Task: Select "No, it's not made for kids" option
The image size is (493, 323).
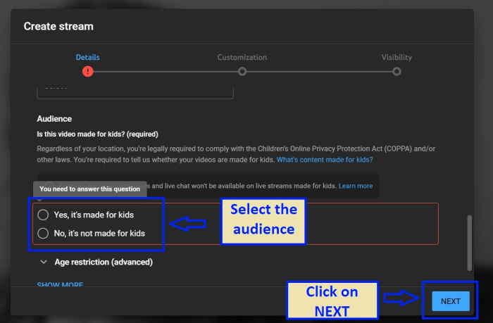Action: 43,234
